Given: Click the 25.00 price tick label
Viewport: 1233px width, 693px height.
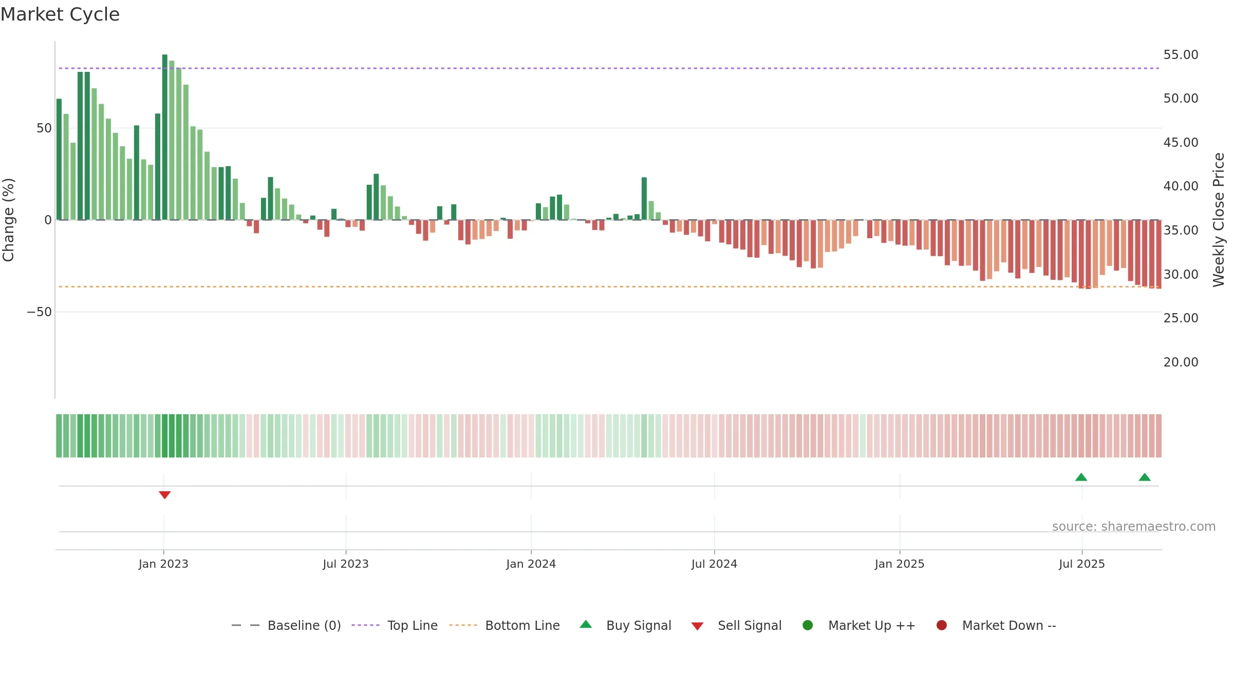Looking at the screenshot, I should [1181, 318].
